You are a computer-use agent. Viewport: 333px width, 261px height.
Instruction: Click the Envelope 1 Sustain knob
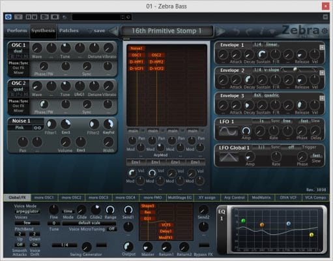[x=262, y=54]
